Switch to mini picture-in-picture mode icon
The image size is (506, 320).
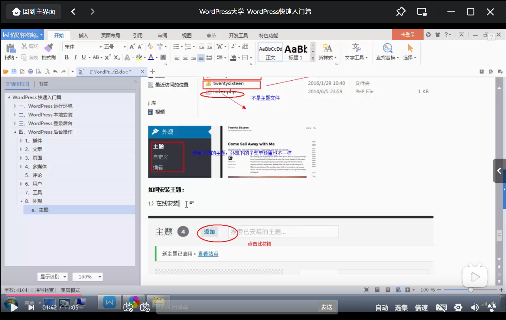(422, 12)
